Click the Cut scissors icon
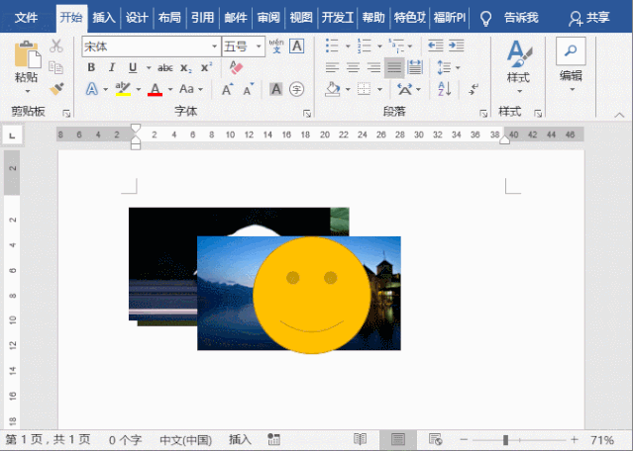Image resolution: width=633 pixels, height=451 pixels. 56,45
